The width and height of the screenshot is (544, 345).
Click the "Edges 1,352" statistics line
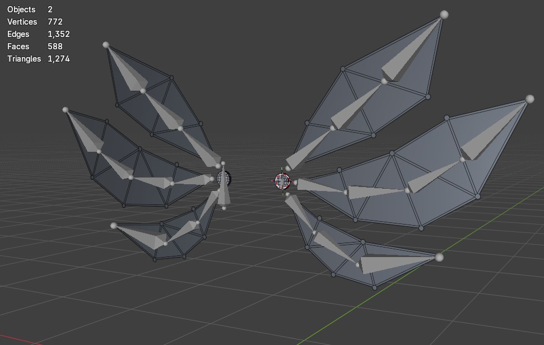tap(39, 34)
